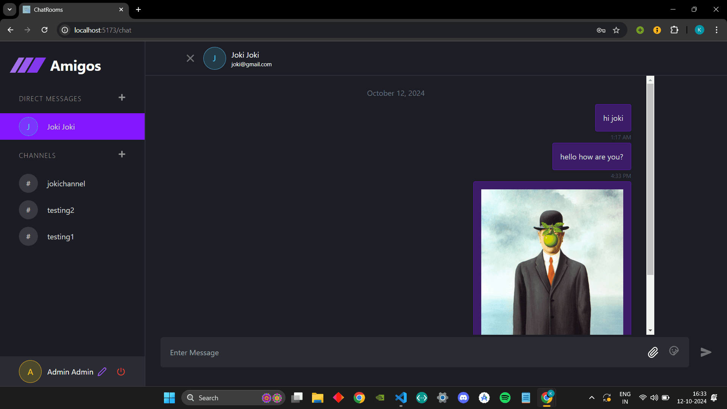
Task: Select the "hello how are you?" message bubble
Action: (x=591, y=156)
